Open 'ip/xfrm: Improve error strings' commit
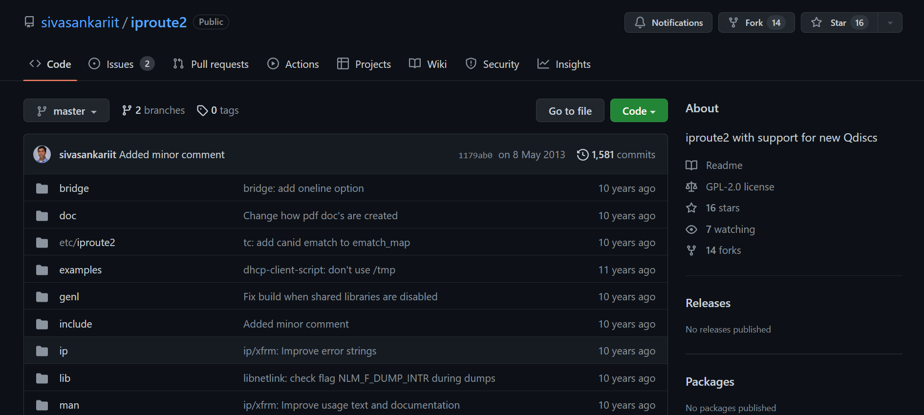This screenshot has width=924, height=415. pos(310,351)
